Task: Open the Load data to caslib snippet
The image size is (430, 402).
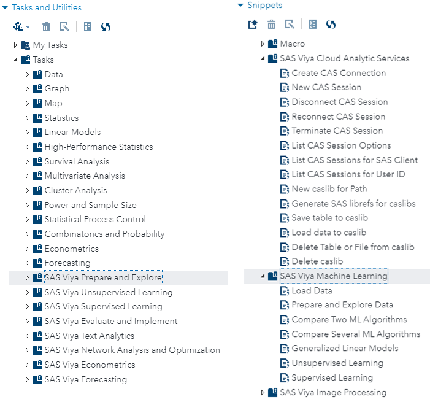Action: coord(329,233)
